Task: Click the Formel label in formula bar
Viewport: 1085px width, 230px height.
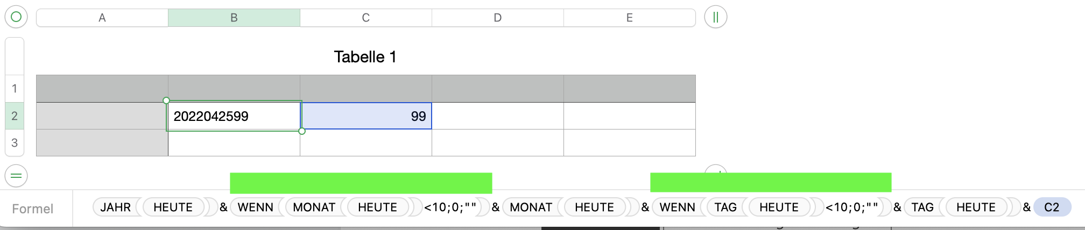Action: [x=33, y=209]
